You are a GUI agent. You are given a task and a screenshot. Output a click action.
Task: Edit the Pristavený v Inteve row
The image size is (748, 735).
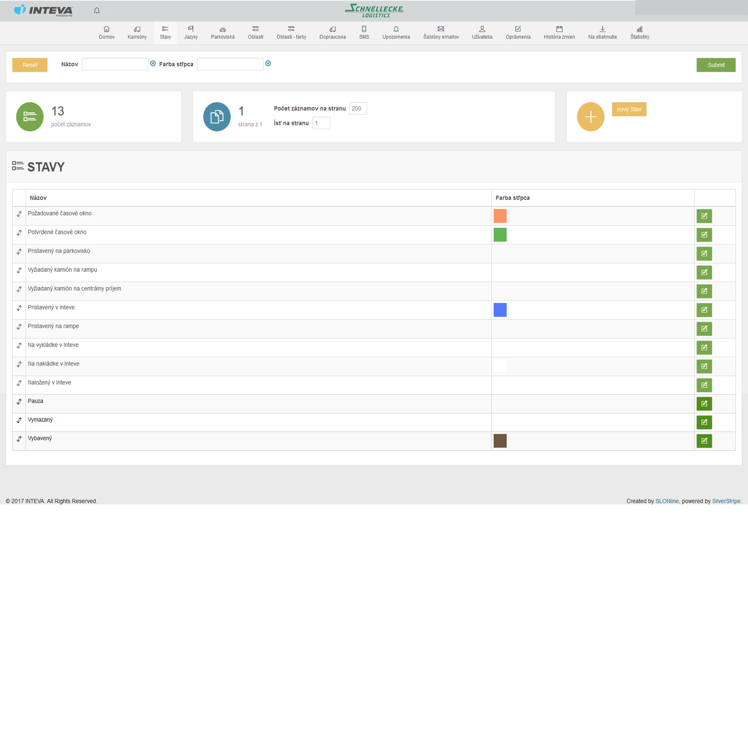coord(704,310)
